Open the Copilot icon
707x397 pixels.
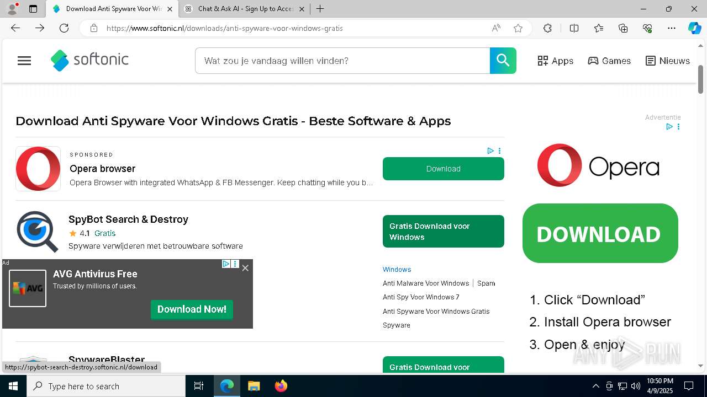(x=695, y=28)
